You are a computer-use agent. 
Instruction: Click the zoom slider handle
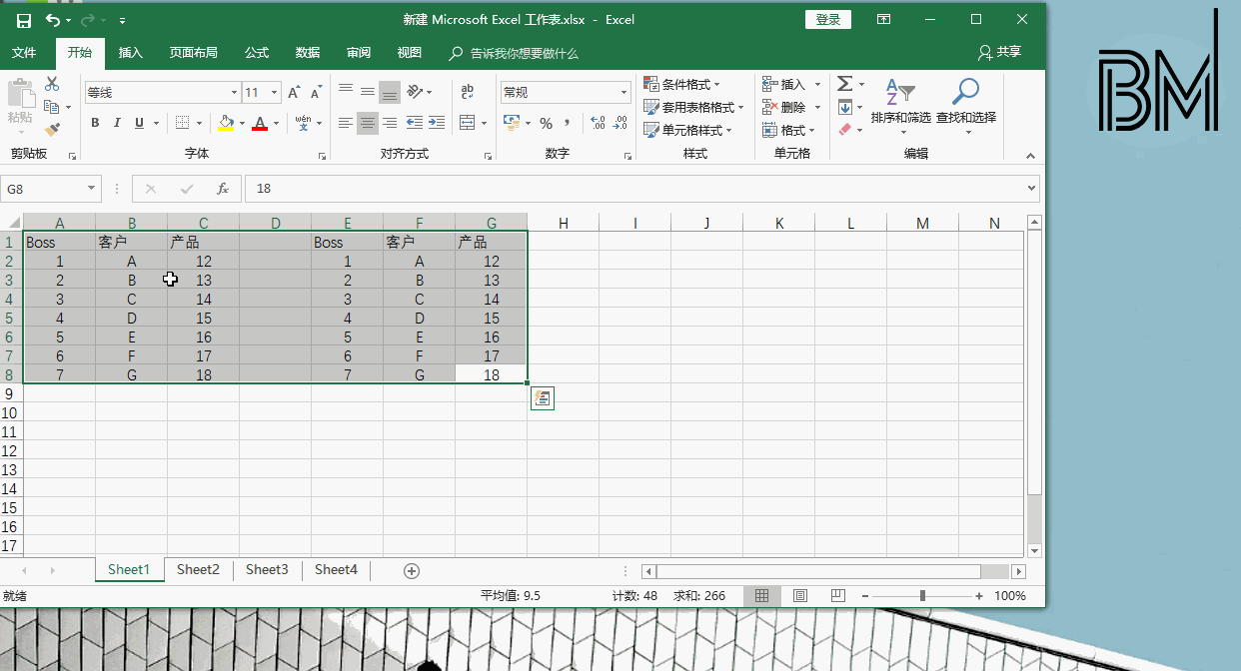[922, 595]
